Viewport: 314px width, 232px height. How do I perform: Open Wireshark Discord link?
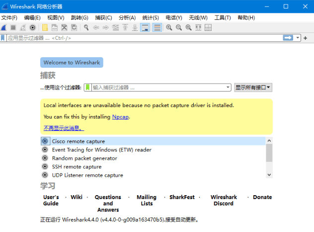point(224,200)
